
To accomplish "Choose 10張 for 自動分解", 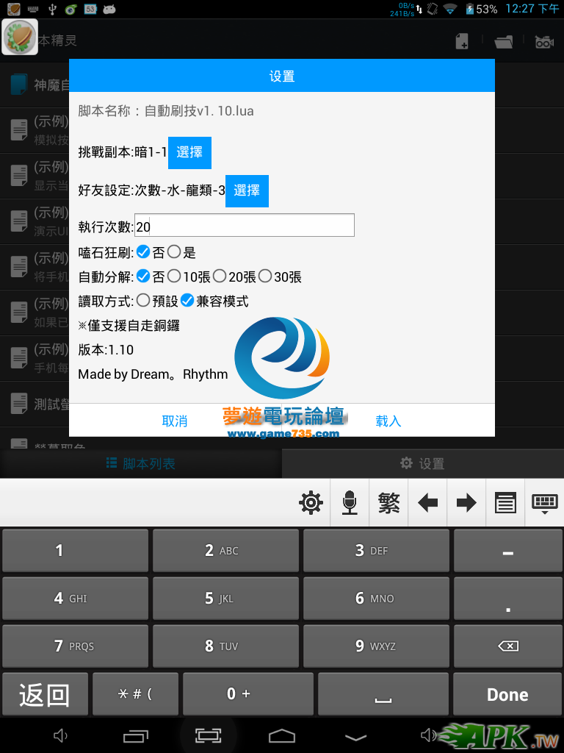I will tap(174, 276).
